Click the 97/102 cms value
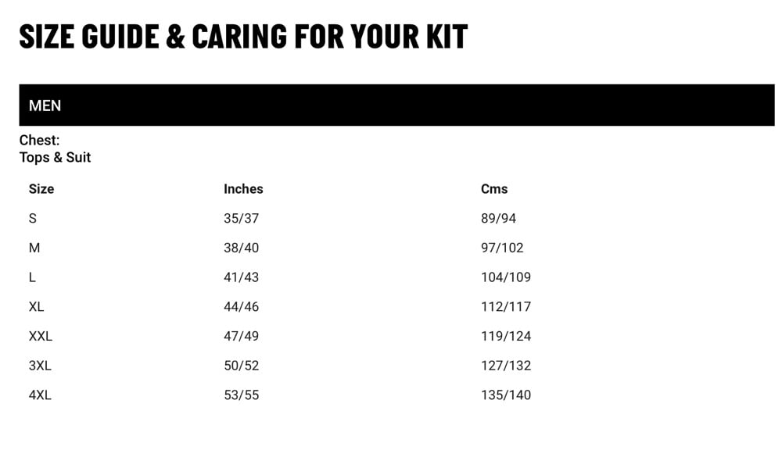This screenshot has width=782, height=450. pos(502,248)
